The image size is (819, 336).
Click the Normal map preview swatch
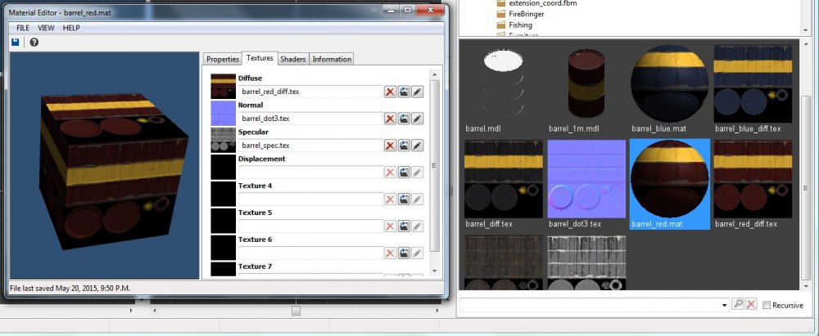[223, 113]
